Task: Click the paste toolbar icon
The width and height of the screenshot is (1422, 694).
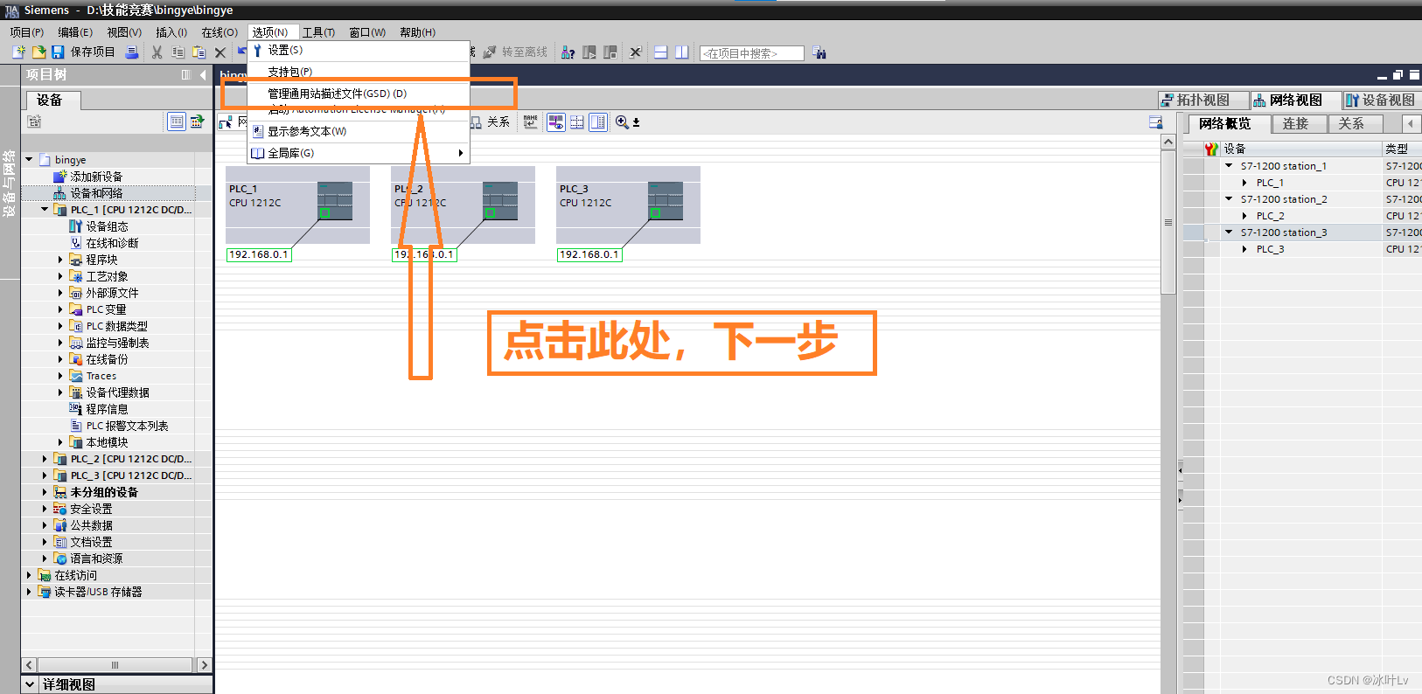Action: coord(199,52)
